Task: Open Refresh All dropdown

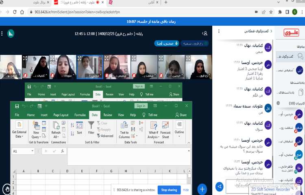Action: point(56,134)
